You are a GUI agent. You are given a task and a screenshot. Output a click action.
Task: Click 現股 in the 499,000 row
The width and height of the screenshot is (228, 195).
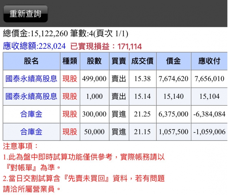[x=70, y=79]
